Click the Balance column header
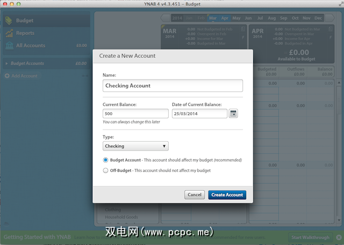The image size is (344, 245). tap(325, 69)
